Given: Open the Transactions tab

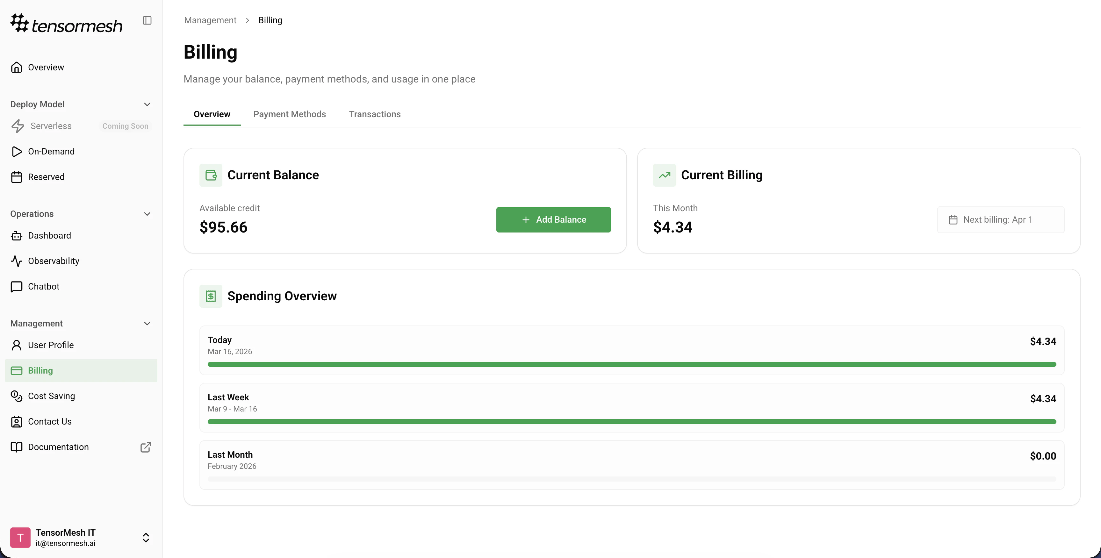Looking at the screenshot, I should click(x=374, y=114).
